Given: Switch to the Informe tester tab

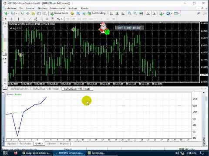Looking at the screenshot, I should pyautogui.click(x=51, y=143).
